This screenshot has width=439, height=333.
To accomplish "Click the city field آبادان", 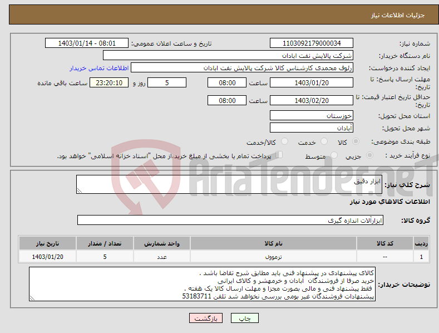I will click(312, 128).
